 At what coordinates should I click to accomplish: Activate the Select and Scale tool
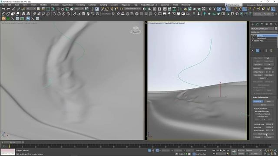coord(67,9)
